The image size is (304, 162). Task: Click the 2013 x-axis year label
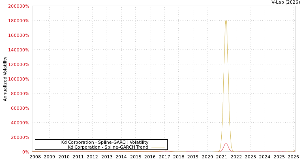(x=107, y=157)
